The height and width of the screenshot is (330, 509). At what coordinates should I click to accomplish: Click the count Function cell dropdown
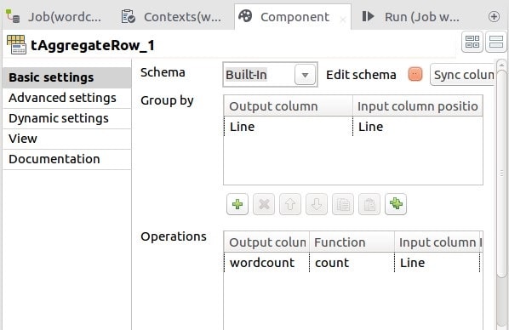click(x=352, y=263)
